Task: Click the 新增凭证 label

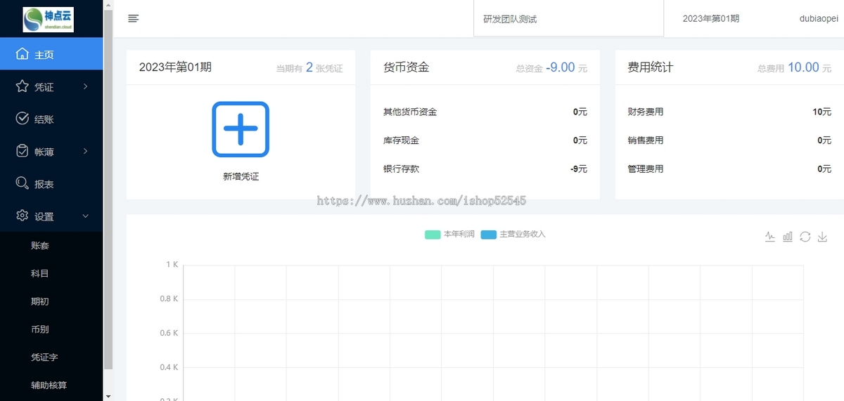Action: coord(241,177)
